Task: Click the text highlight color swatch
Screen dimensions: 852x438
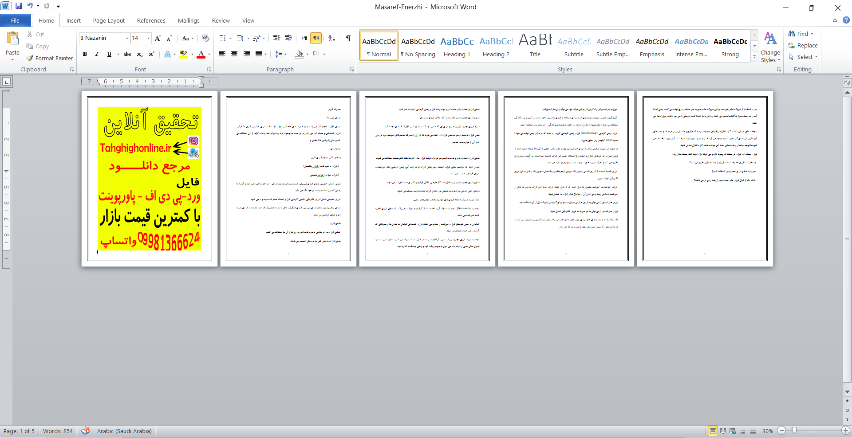Action: click(x=184, y=54)
